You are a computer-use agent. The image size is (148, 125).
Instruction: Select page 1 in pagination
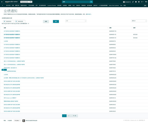64,116
